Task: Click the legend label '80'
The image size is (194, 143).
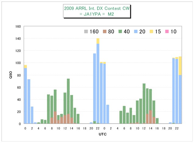Action: [111, 32]
